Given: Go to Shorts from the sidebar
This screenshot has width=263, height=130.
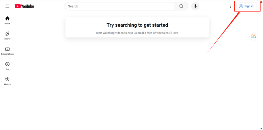Looking at the screenshot, I should click(7, 36).
